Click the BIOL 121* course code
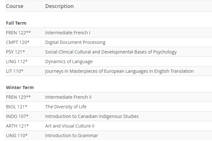The width and height of the screenshot is (212, 141). pos(17,107)
